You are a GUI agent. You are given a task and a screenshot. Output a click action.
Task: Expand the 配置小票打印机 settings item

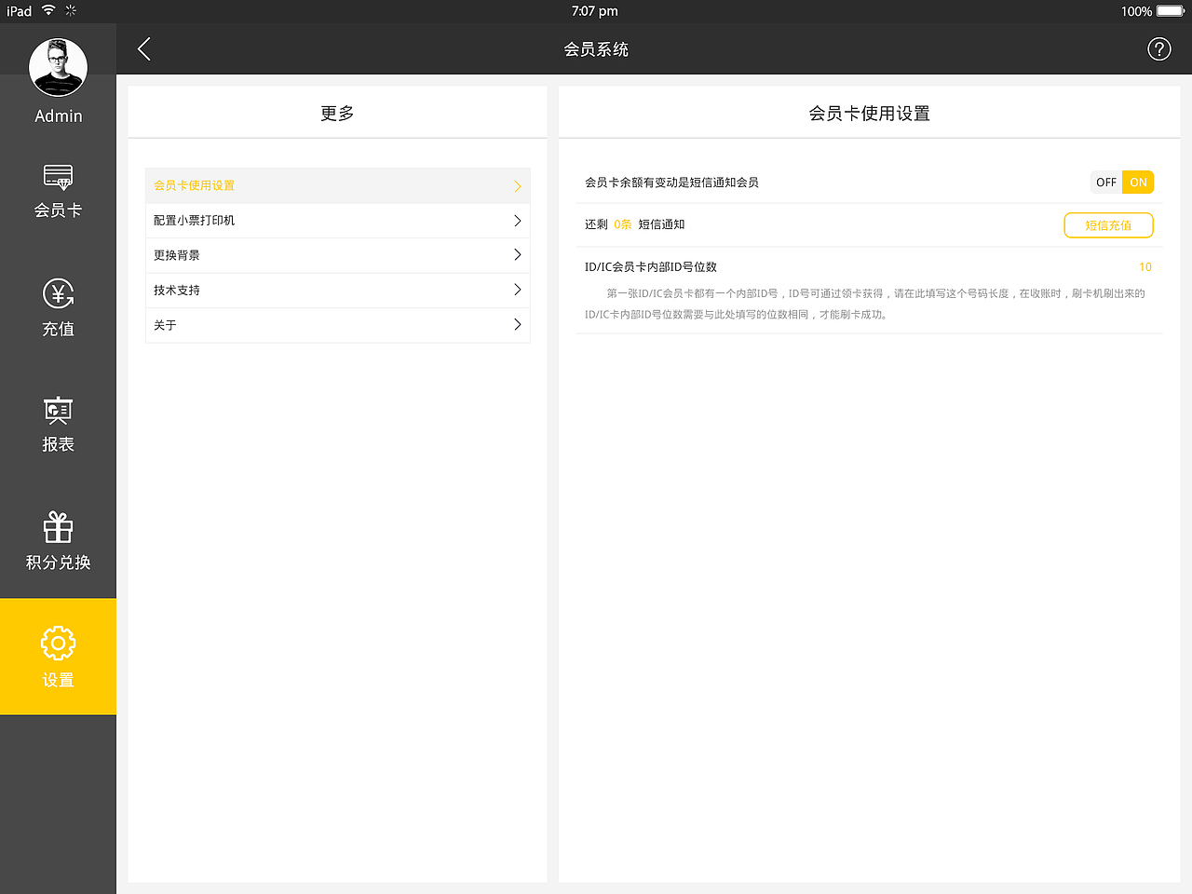coord(337,220)
